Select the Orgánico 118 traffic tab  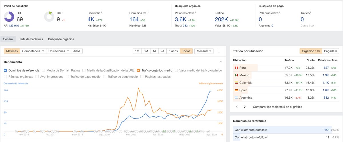(x=311, y=51)
